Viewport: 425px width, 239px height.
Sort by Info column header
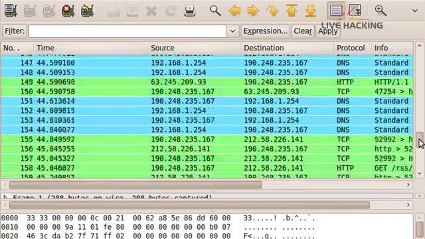click(392, 48)
